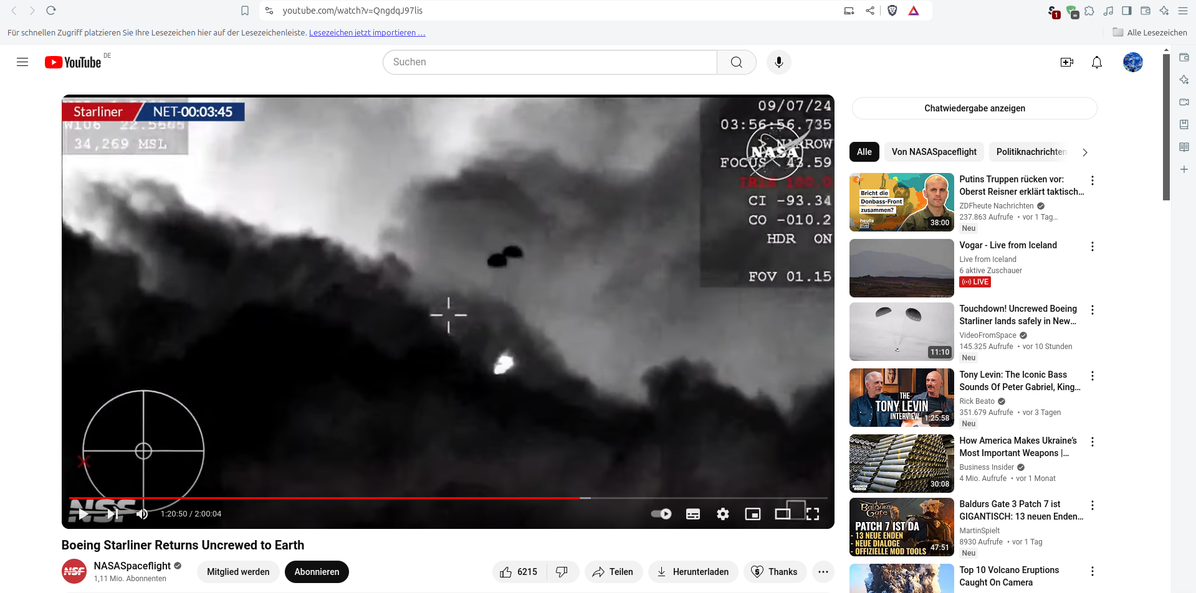
Task: Subscribe with the Abonnieren button
Action: [x=317, y=572]
